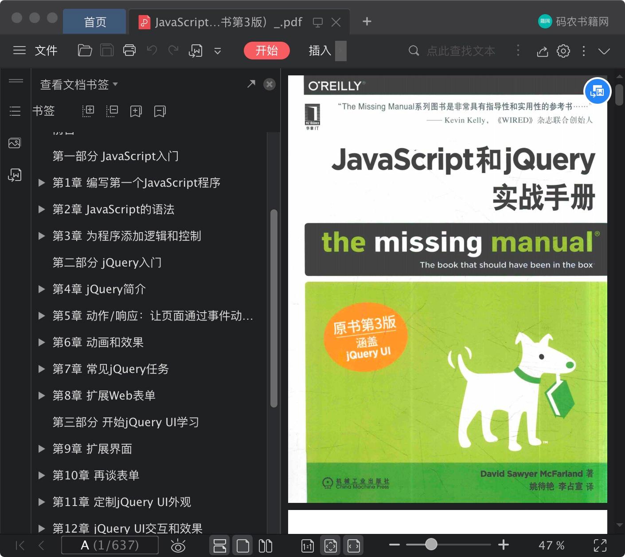The height and width of the screenshot is (557, 625).
Task: Click the open folder icon
Action: pos(85,51)
